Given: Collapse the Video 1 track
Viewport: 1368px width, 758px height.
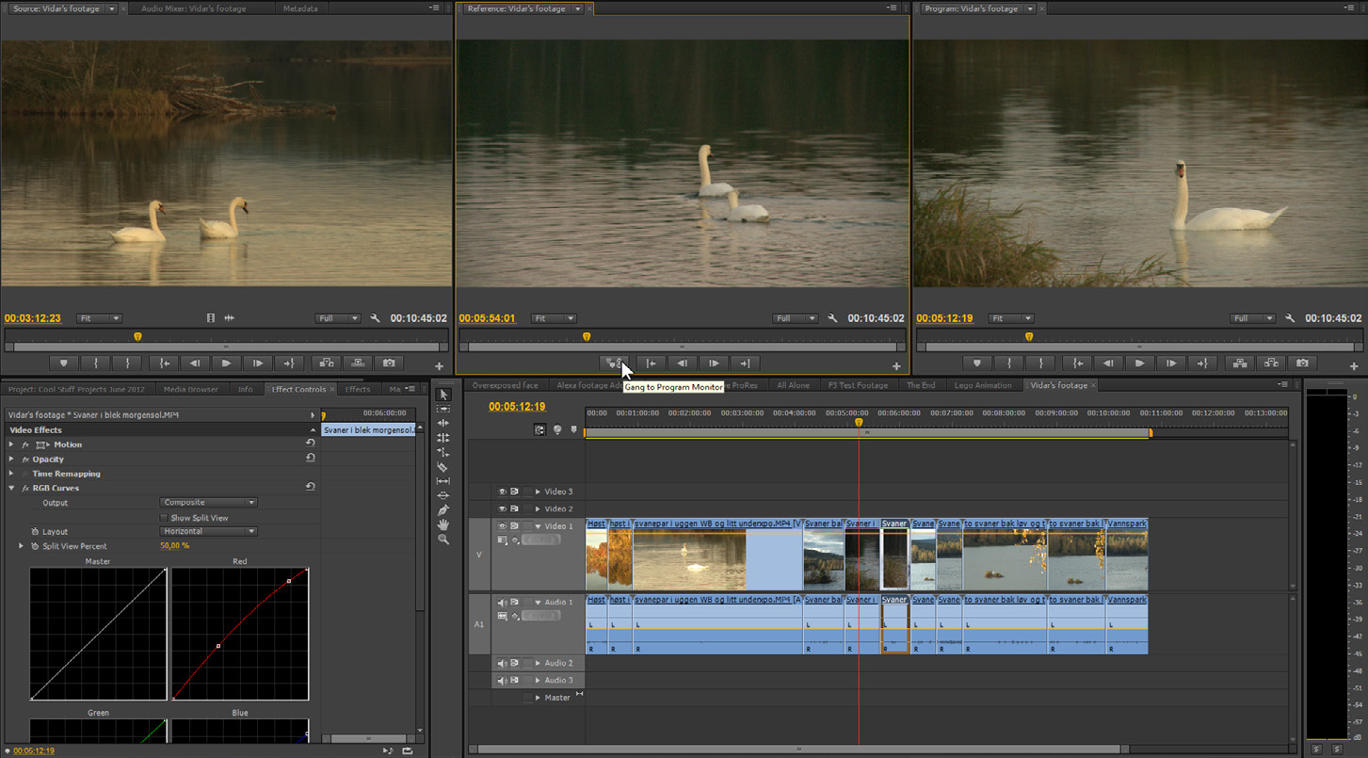Looking at the screenshot, I should tap(538, 526).
